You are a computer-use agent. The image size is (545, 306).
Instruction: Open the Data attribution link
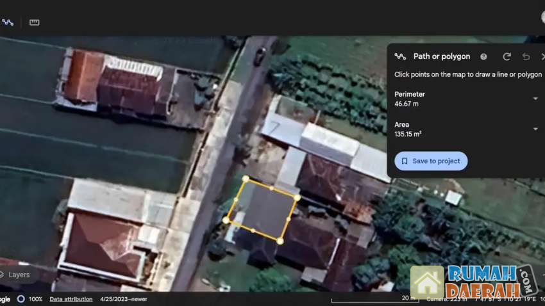click(71, 299)
